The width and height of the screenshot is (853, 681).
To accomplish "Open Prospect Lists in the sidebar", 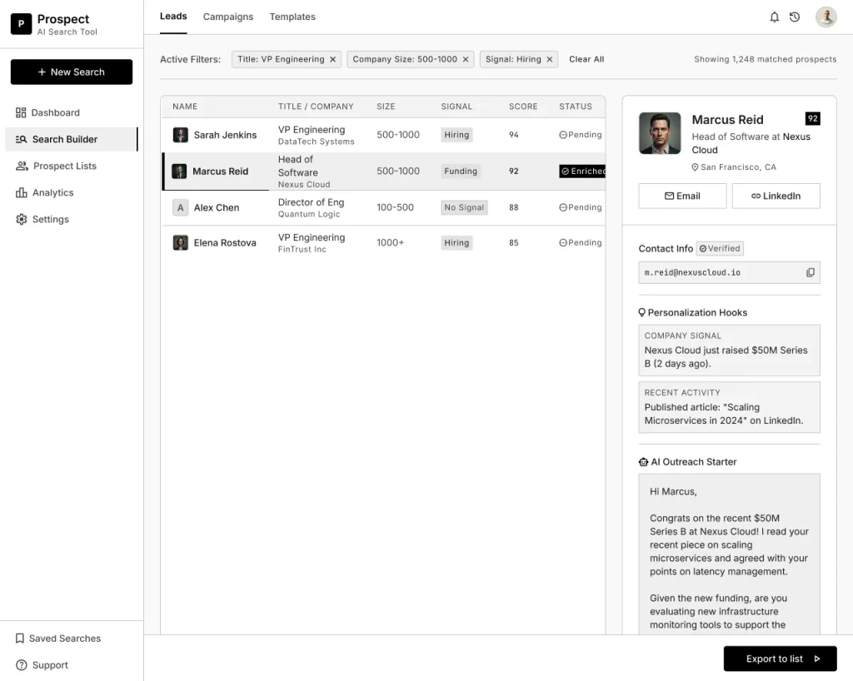I will 72,166.
